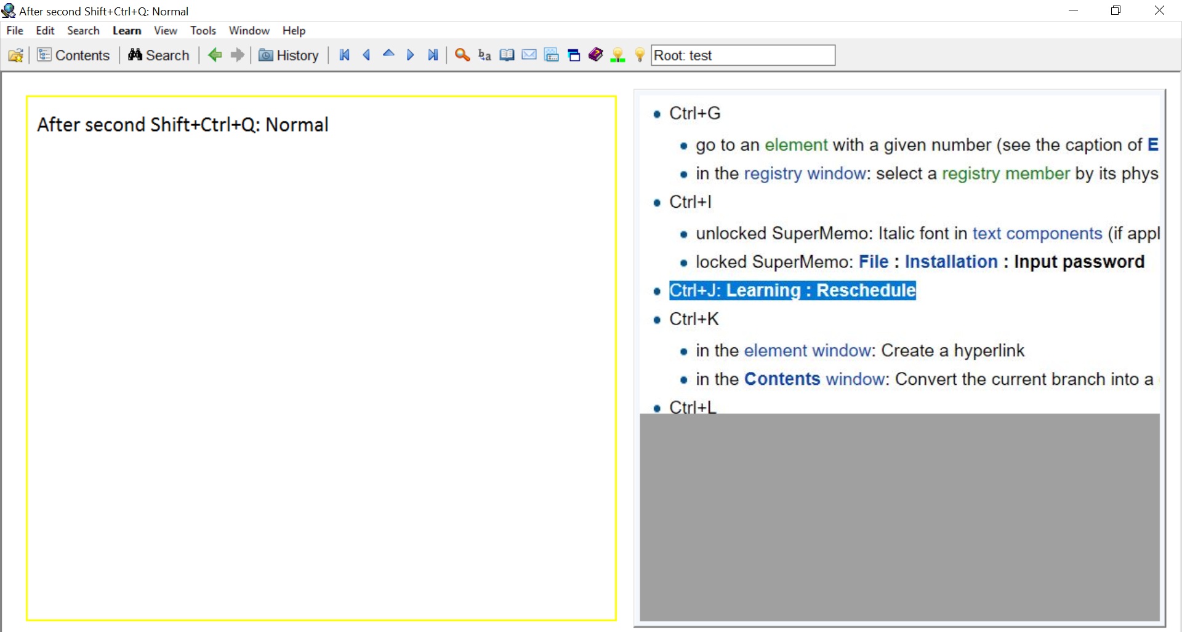Follow the bold 'Contents' link
This screenshot has width=1182, height=632.
(x=782, y=379)
